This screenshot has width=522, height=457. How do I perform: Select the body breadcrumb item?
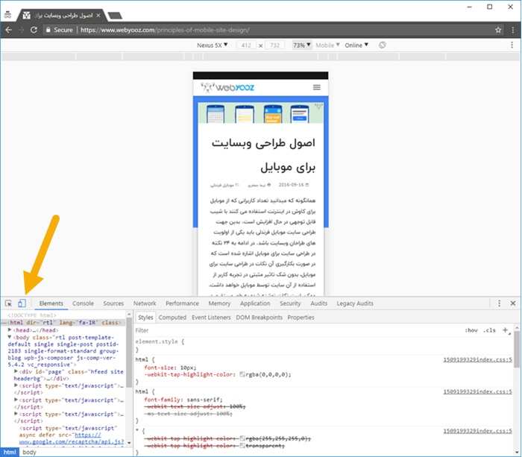pyautogui.click(x=29, y=452)
